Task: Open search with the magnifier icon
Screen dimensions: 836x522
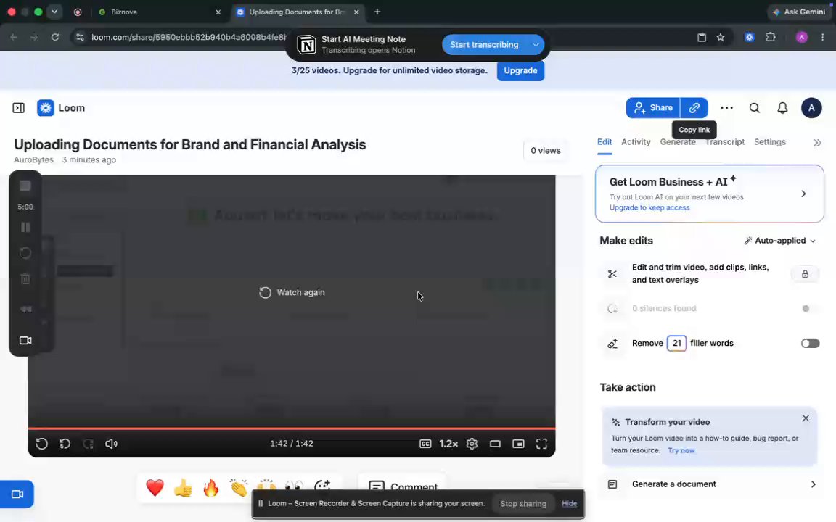Action: pyautogui.click(x=755, y=108)
